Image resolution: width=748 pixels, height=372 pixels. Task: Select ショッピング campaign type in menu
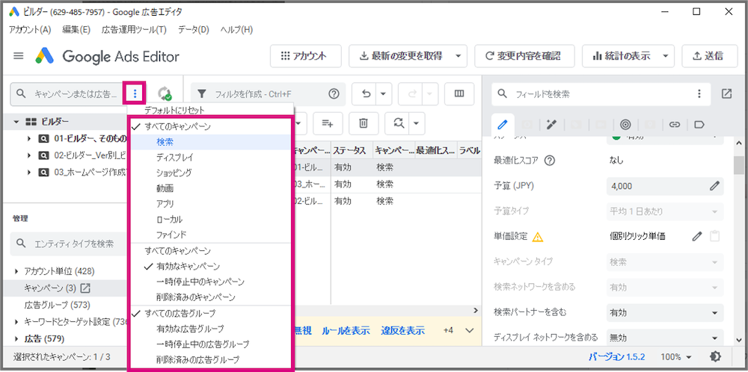210,172
